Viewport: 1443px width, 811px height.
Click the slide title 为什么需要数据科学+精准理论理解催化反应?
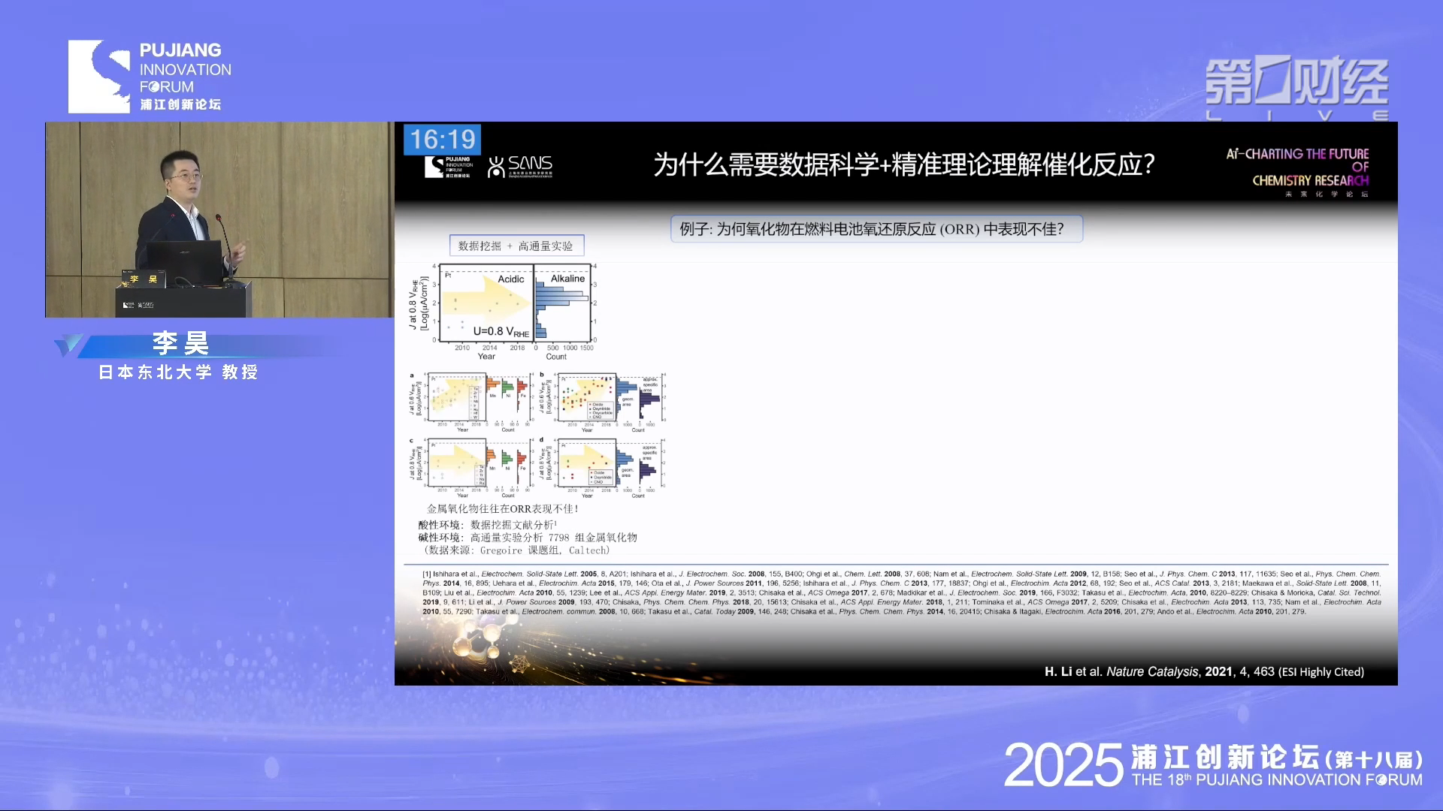point(904,164)
